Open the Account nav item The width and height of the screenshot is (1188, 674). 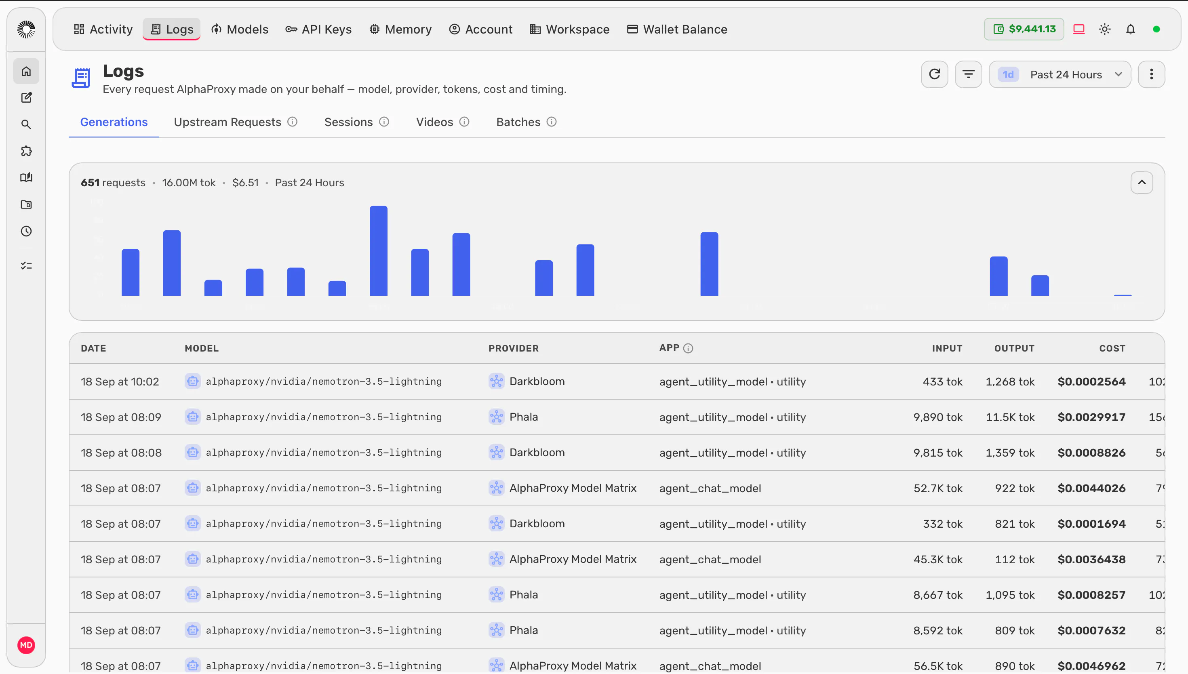481,29
